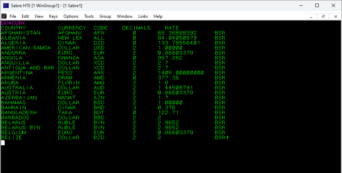
Task: Close the Sabre HTE application
Action: (x=333, y=5)
